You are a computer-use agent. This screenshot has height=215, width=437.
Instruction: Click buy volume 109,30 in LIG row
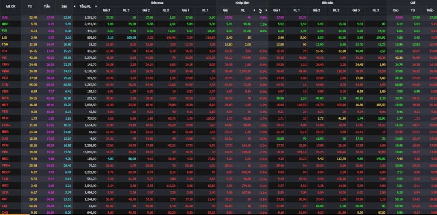(131, 37)
